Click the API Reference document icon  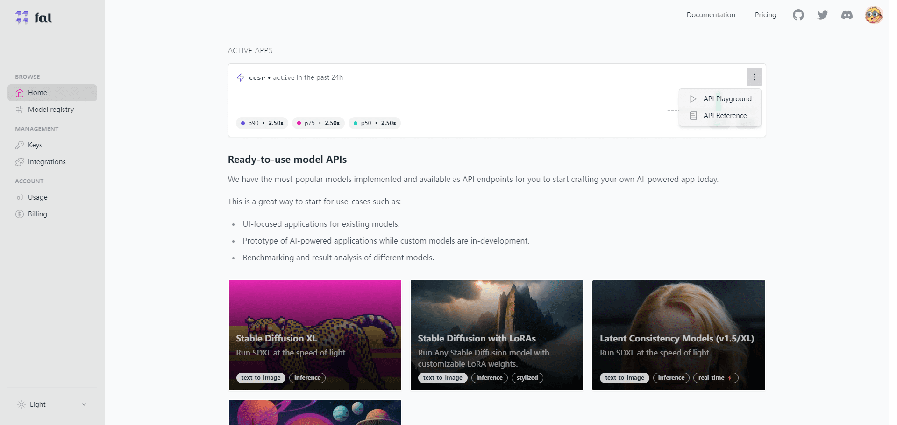tap(693, 116)
